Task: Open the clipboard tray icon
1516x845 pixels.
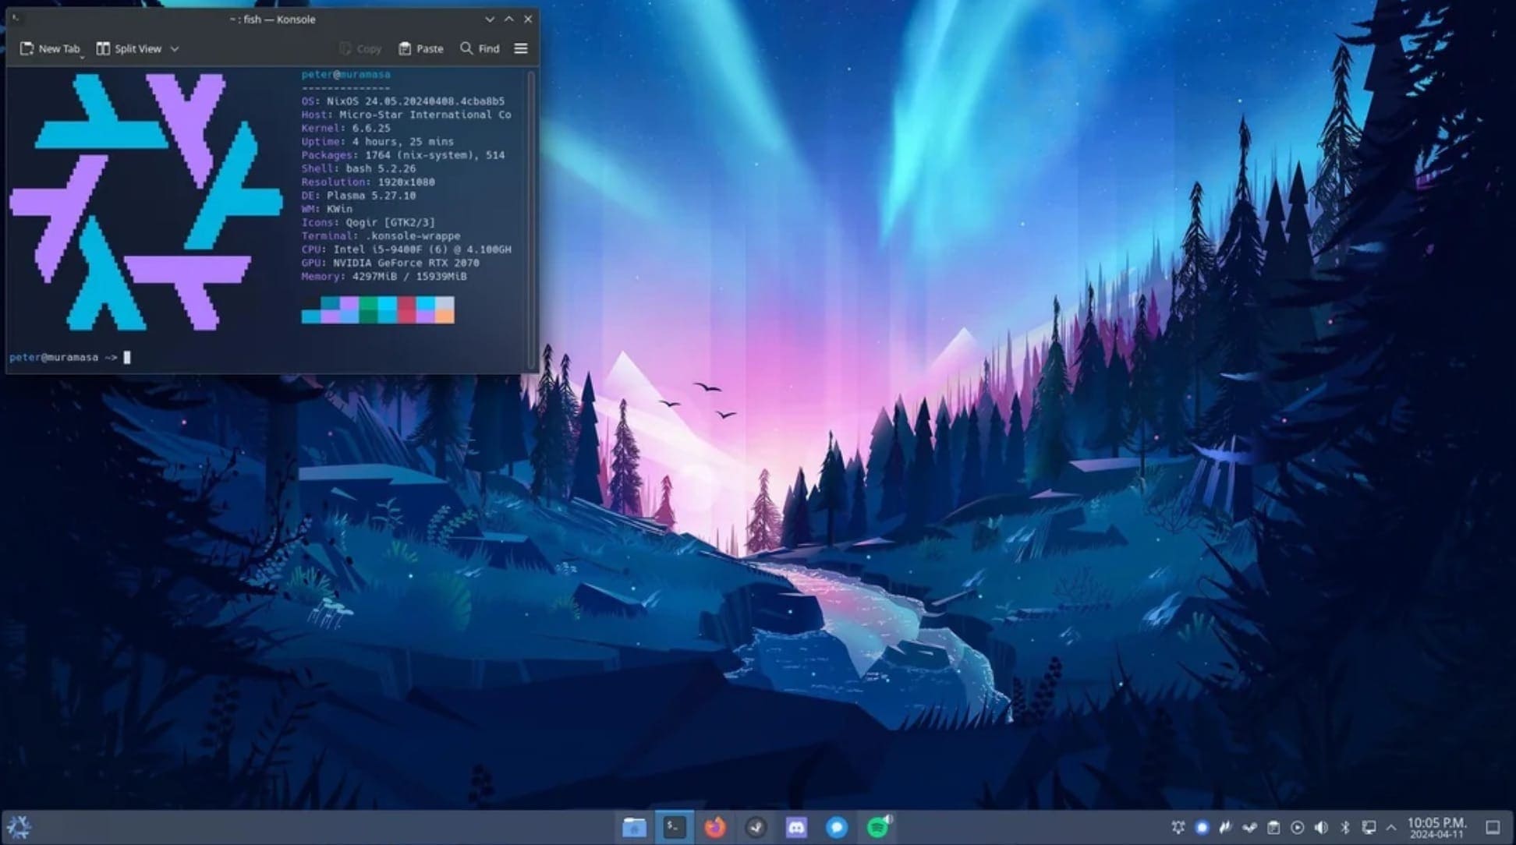Action: pyautogui.click(x=1273, y=827)
